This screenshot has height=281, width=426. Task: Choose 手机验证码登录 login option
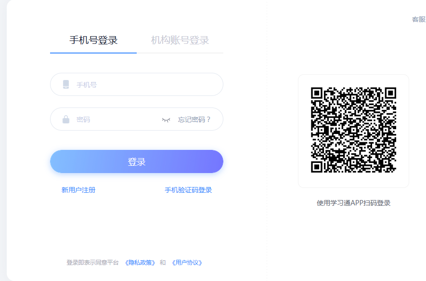click(x=188, y=190)
